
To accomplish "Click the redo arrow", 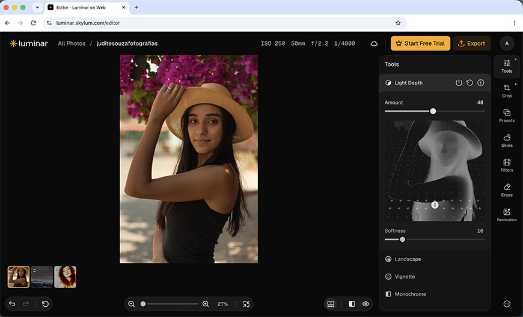I will click(26, 304).
